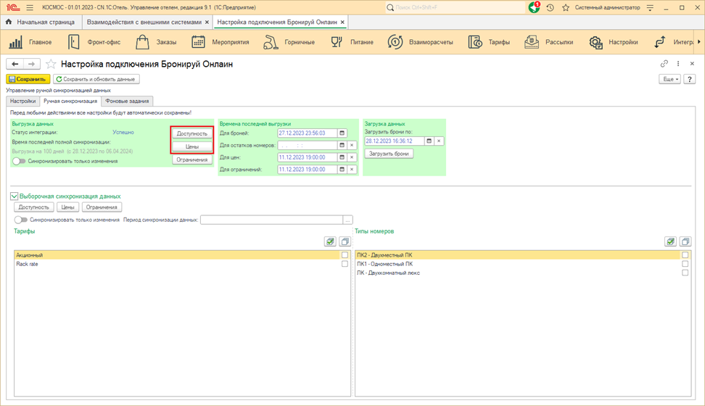Clear the Для цен date
Image resolution: width=705 pixels, height=406 pixels.
pos(352,157)
